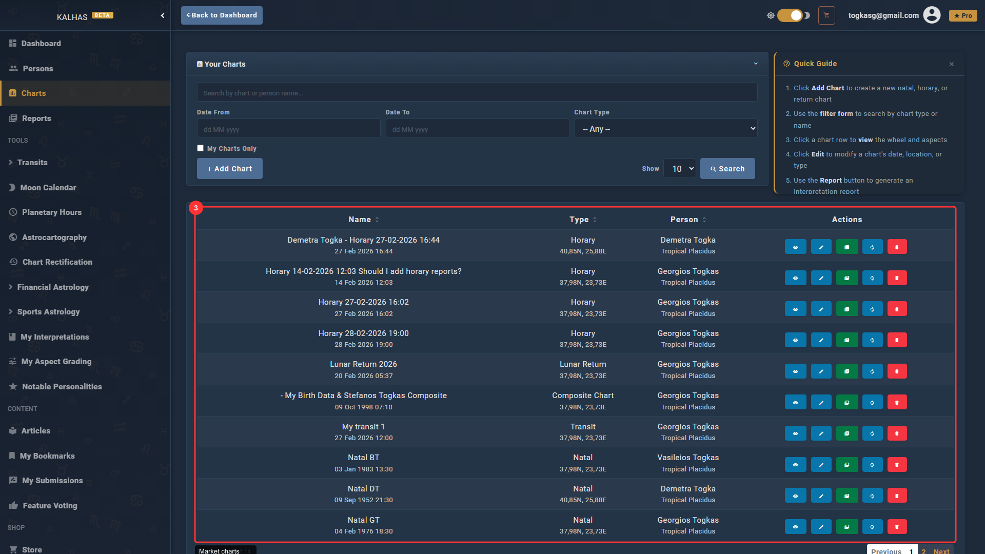
Task: Open the shopping cart icon in header
Action: point(826,15)
